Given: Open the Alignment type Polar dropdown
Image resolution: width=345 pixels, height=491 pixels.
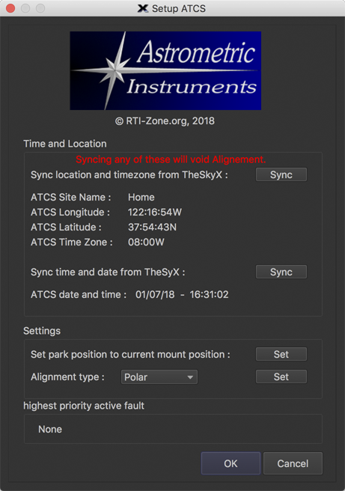Looking at the screenshot, I should tap(159, 377).
